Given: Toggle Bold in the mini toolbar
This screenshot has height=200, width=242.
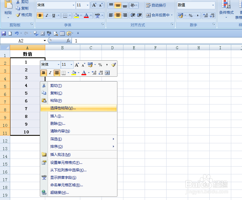Looking at the screenshot, I should tap(43, 73).
